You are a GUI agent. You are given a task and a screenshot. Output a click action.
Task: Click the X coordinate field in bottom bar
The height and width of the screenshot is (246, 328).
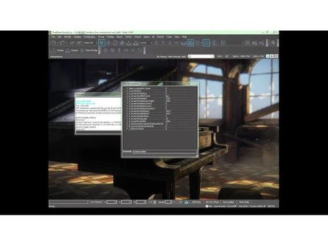click(x=112, y=202)
